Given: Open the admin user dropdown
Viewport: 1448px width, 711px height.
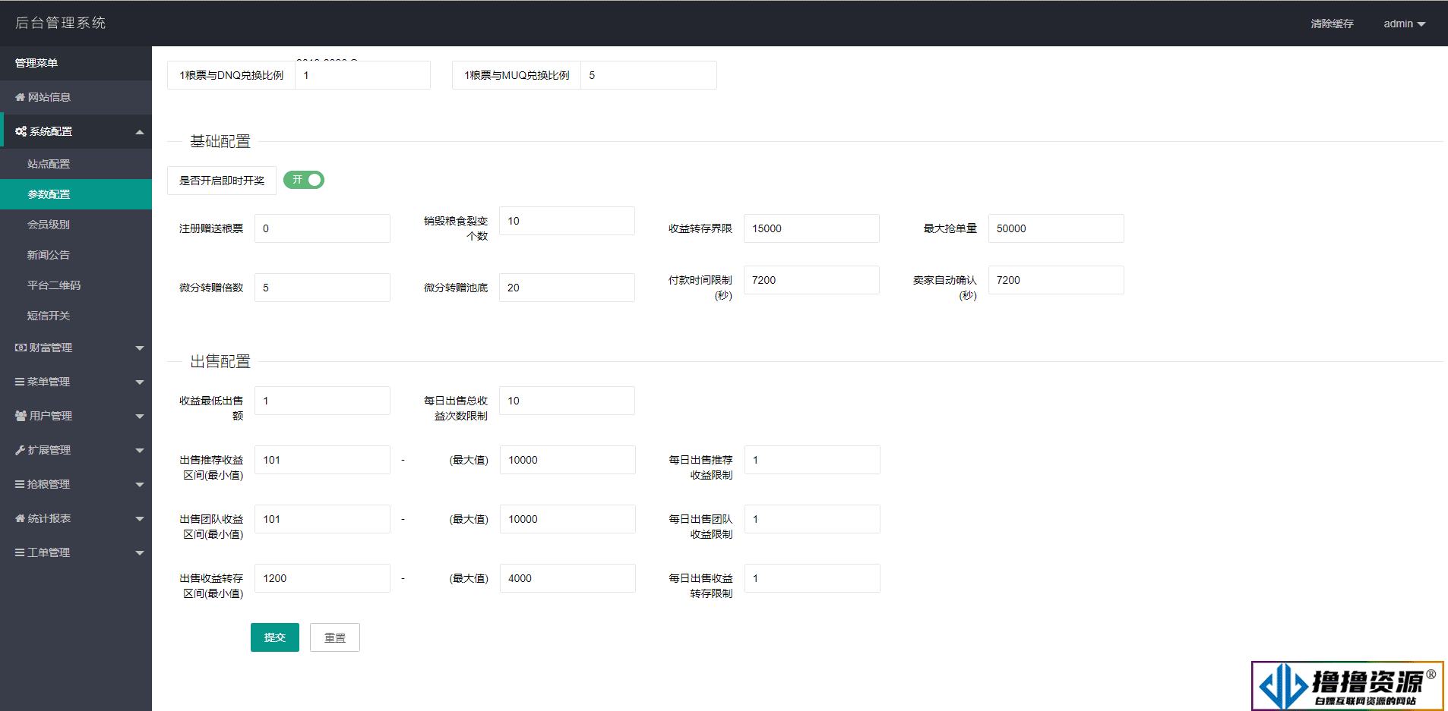Looking at the screenshot, I should (1404, 24).
